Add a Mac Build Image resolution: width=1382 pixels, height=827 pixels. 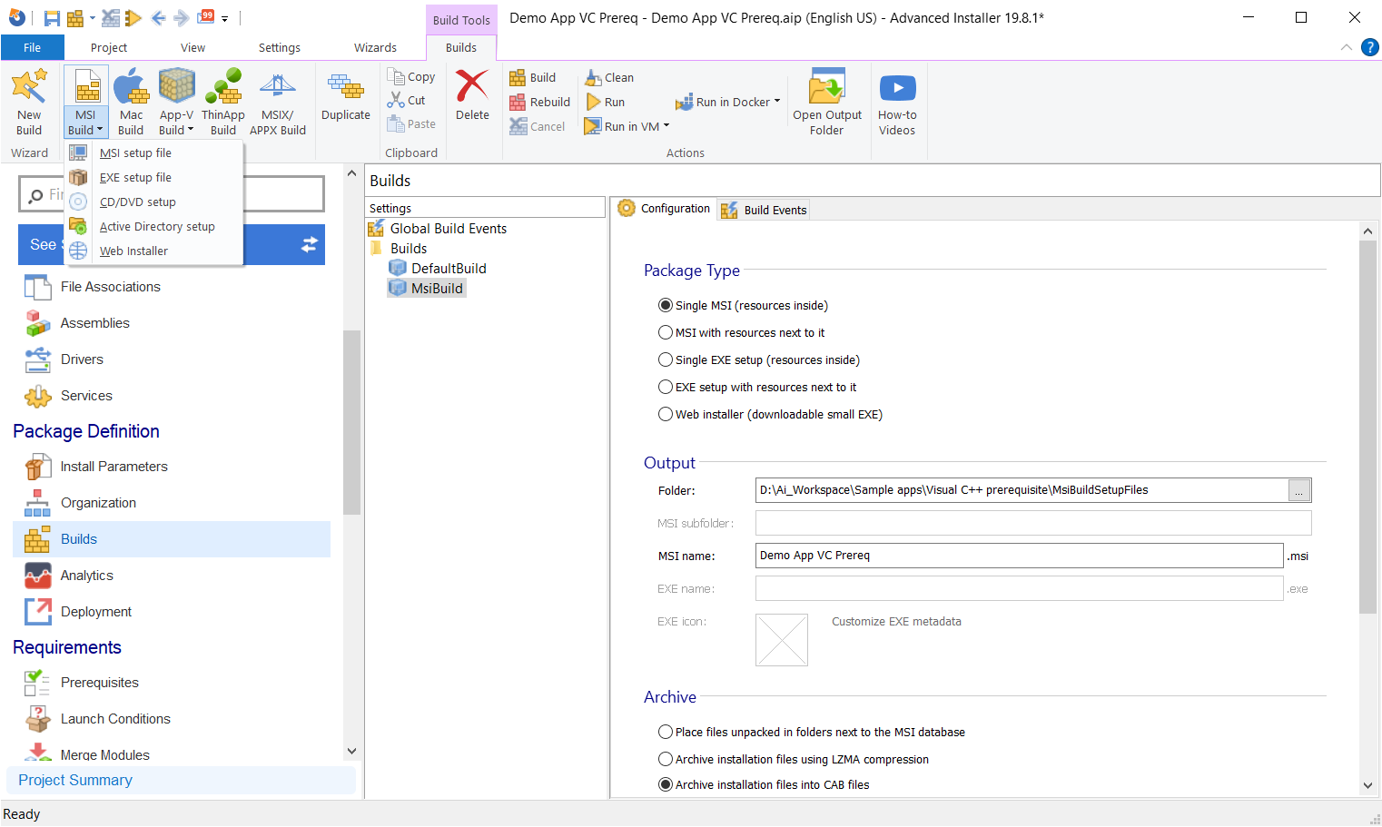131,103
